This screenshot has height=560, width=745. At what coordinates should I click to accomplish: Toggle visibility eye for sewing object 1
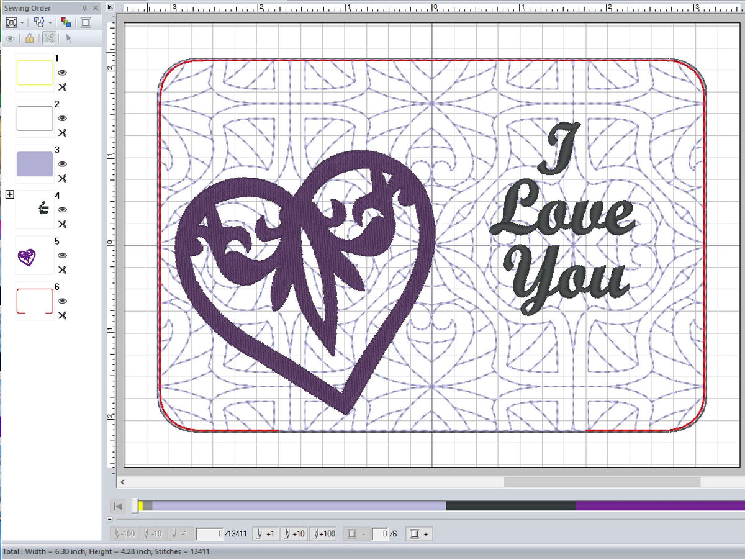pyautogui.click(x=62, y=73)
